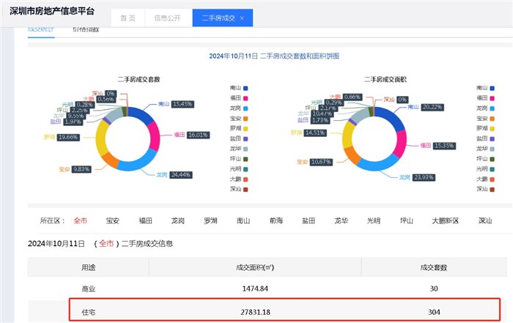Click the 罗湖 yellow legend square in 成交套数 chart
Viewport: 513px width, 323px height.
pyautogui.click(x=246, y=128)
